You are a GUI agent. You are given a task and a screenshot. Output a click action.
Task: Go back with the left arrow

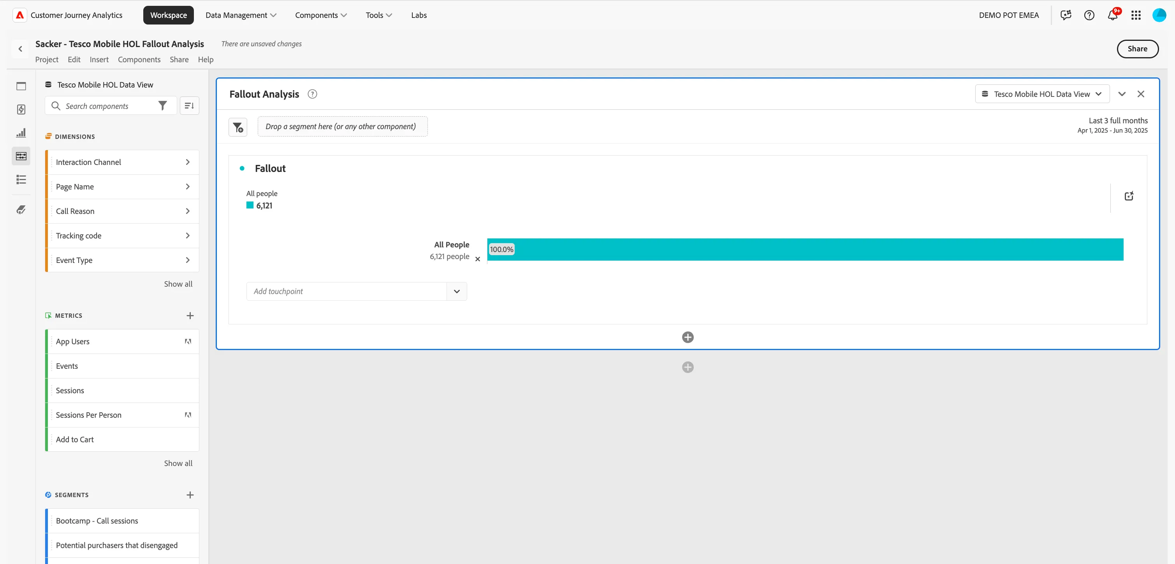point(20,49)
